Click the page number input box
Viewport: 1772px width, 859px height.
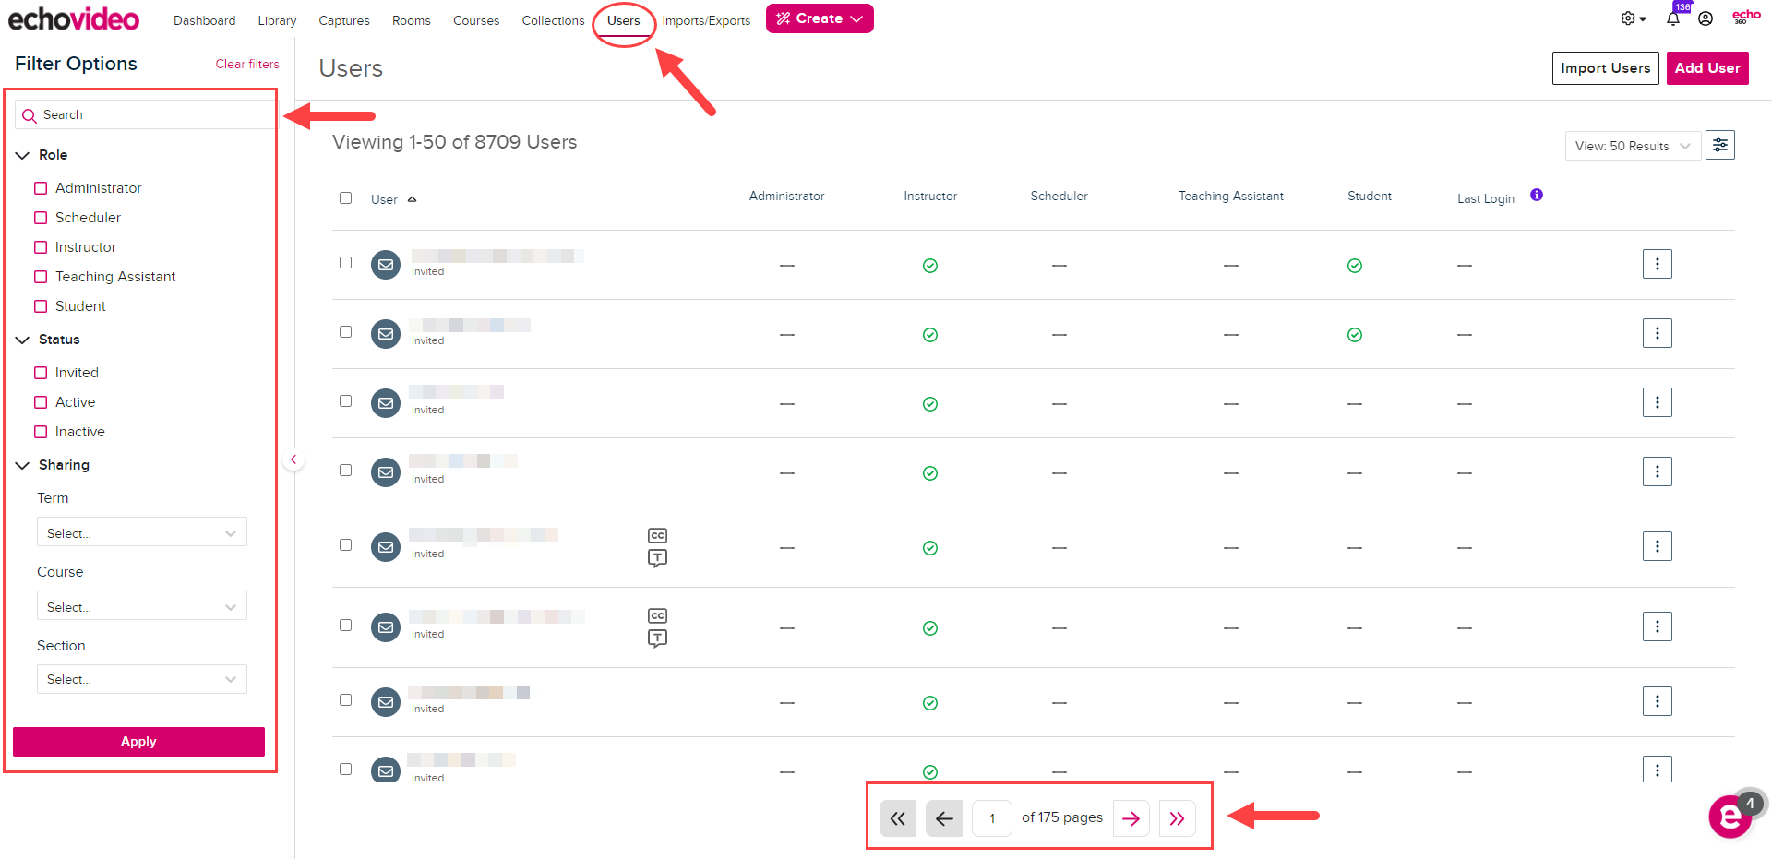[x=992, y=818]
